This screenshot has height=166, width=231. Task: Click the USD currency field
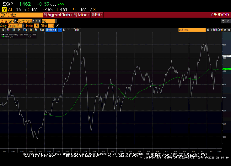(x=48, y=21)
